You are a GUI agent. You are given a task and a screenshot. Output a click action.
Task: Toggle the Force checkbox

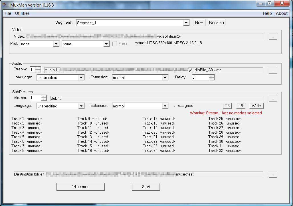tap(115, 44)
